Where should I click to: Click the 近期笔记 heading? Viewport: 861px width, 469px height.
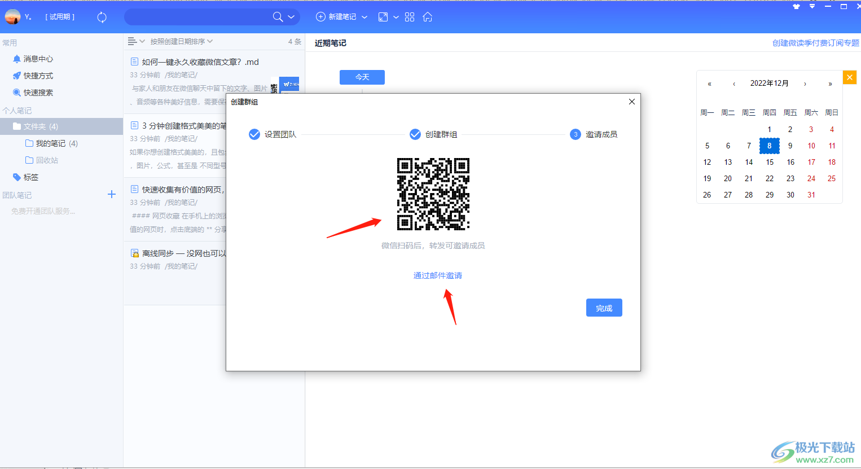click(x=331, y=43)
